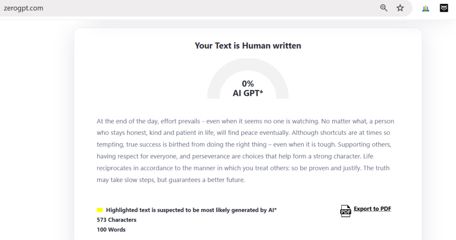Click the PDF document icon
The width and height of the screenshot is (456, 240).
346,211
